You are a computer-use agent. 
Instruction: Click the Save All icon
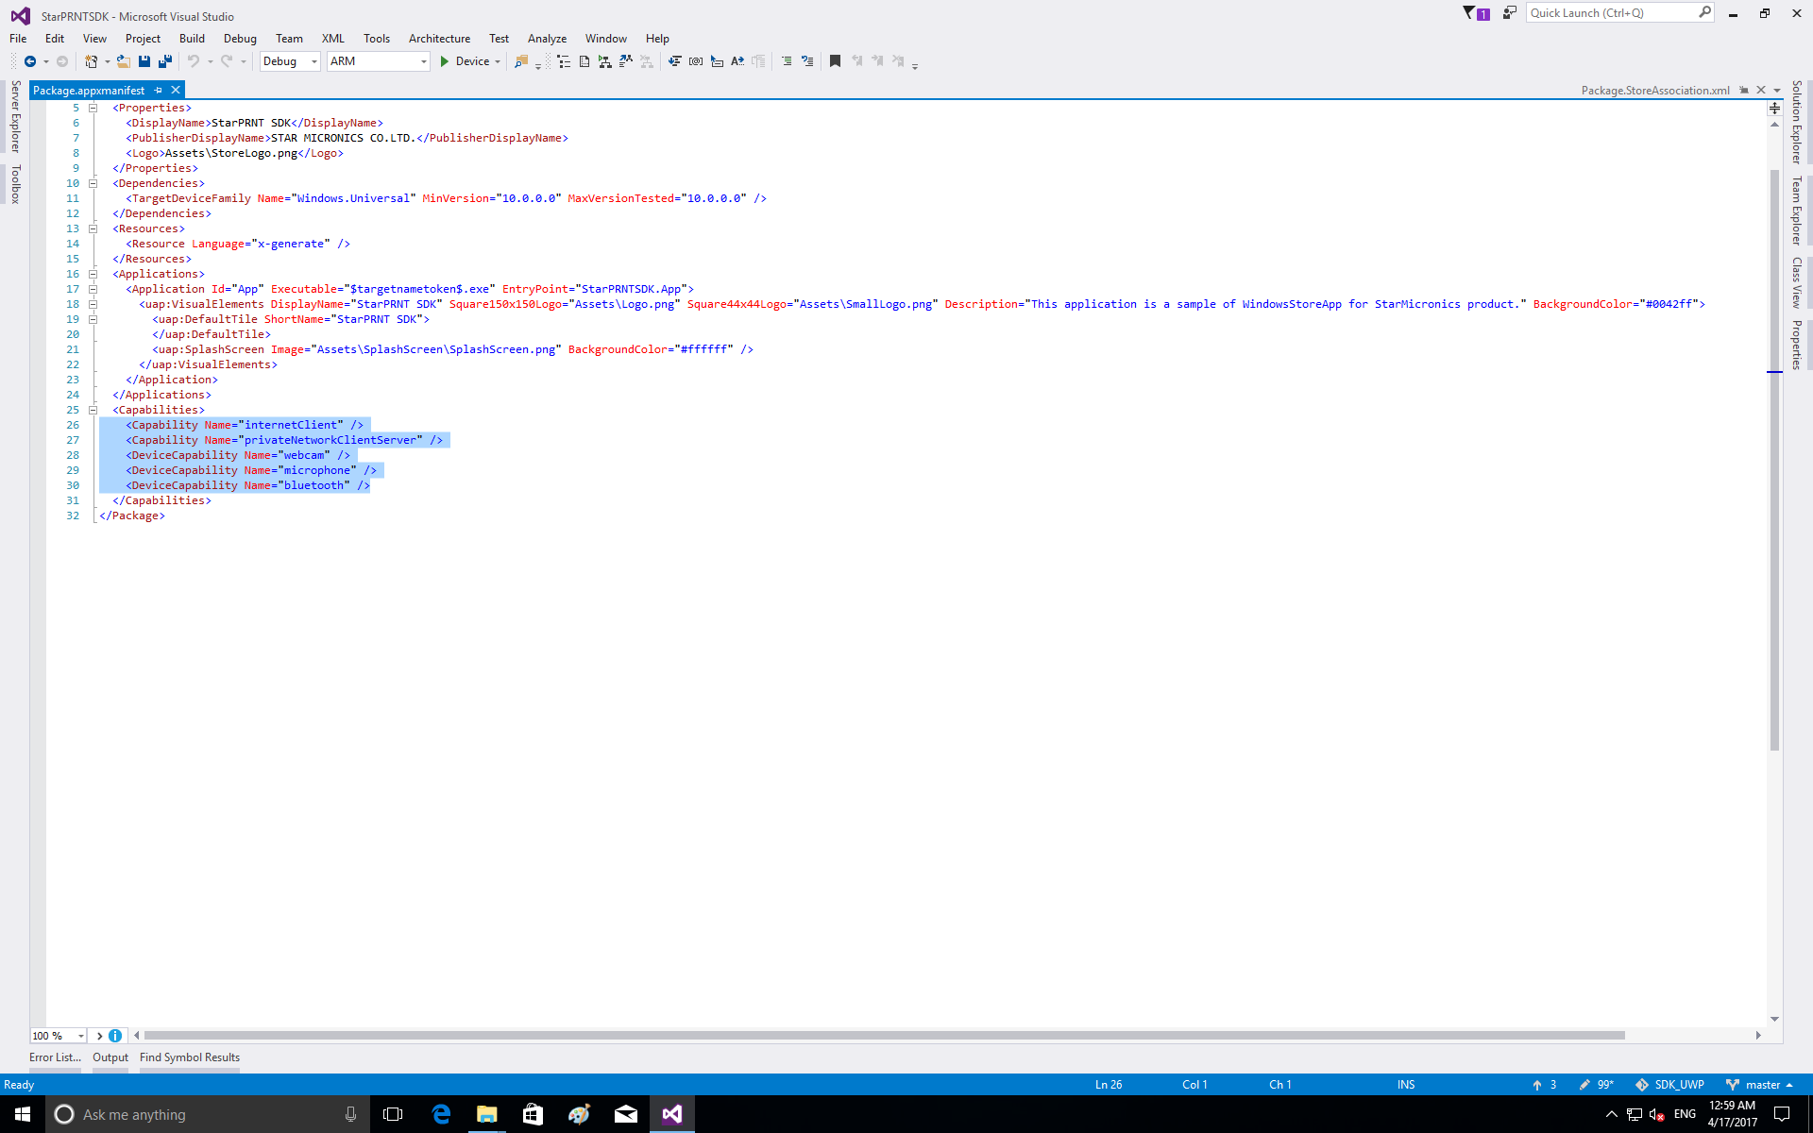(x=165, y=61)
